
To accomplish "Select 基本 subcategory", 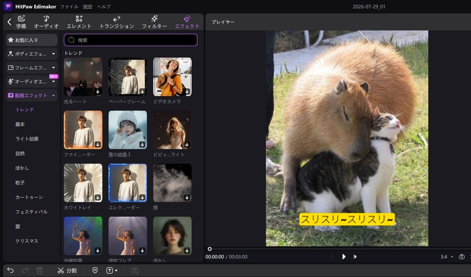I will point(20,124).
